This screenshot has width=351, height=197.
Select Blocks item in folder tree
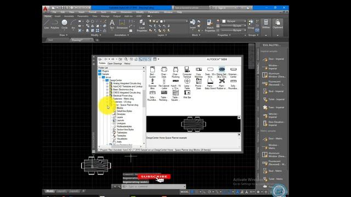pos(120,108)
